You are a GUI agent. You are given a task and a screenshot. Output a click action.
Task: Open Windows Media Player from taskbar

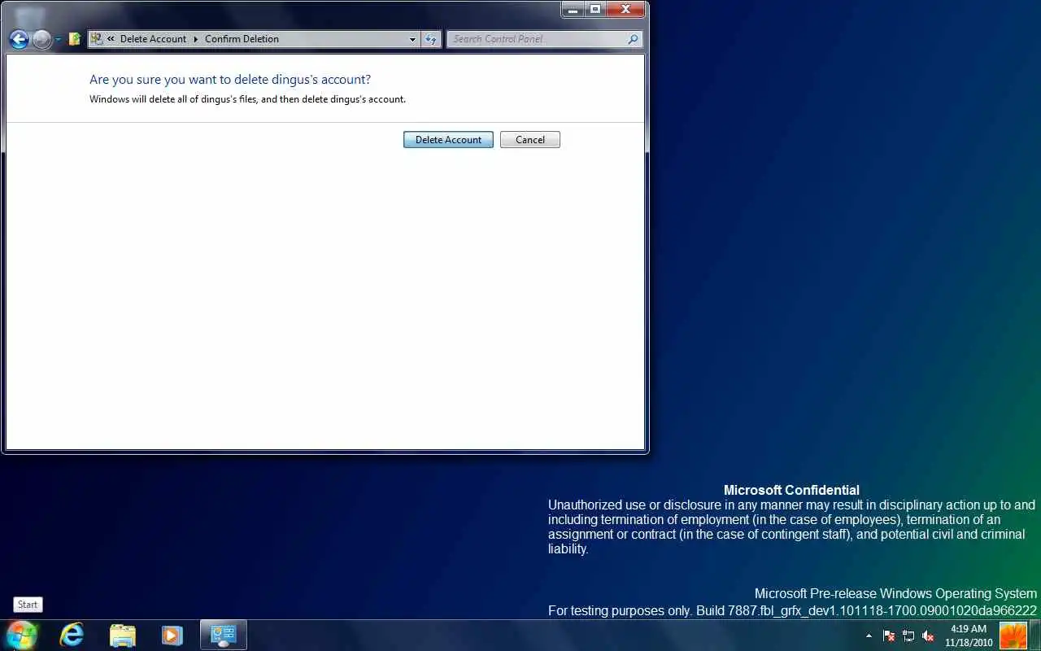pyautogui.click(x=172, y=635)
